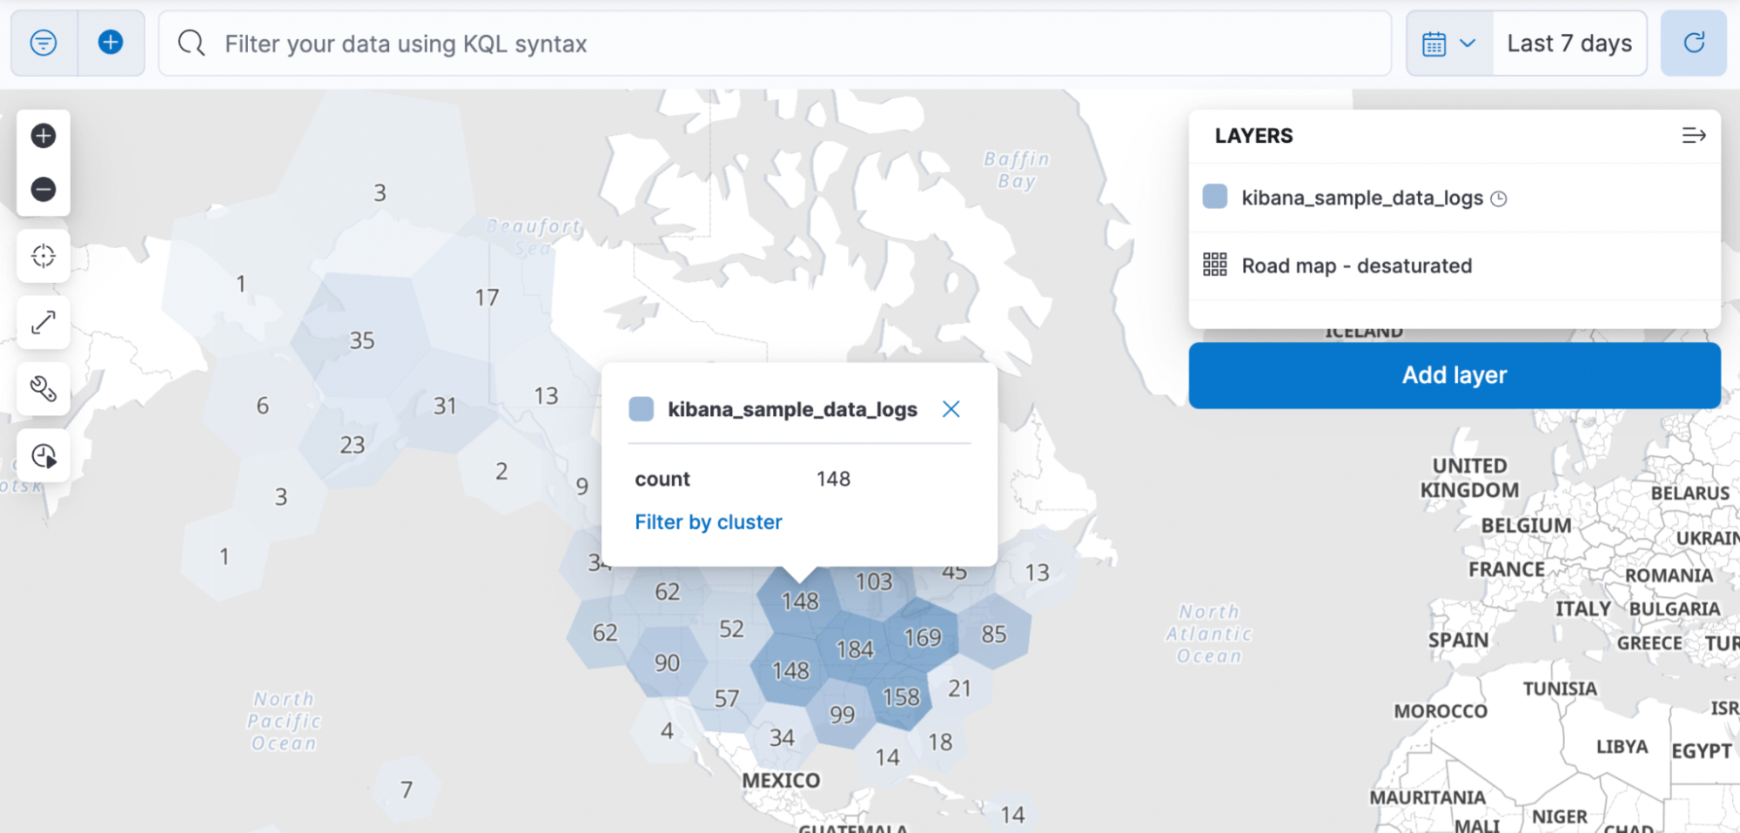Set map view with the crosshair tool
1740x833 pixels.
tap(43, 255)
